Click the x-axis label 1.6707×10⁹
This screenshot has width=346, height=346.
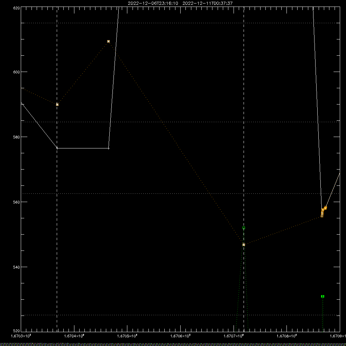pos(234,336)
